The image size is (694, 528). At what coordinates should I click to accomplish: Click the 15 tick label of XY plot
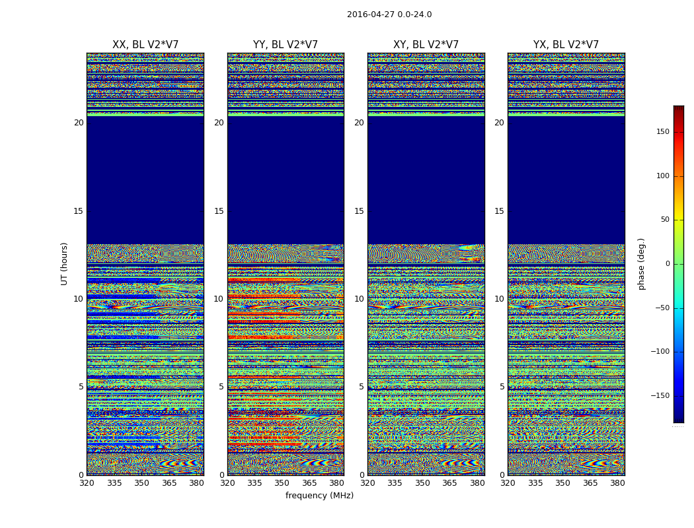360,211
